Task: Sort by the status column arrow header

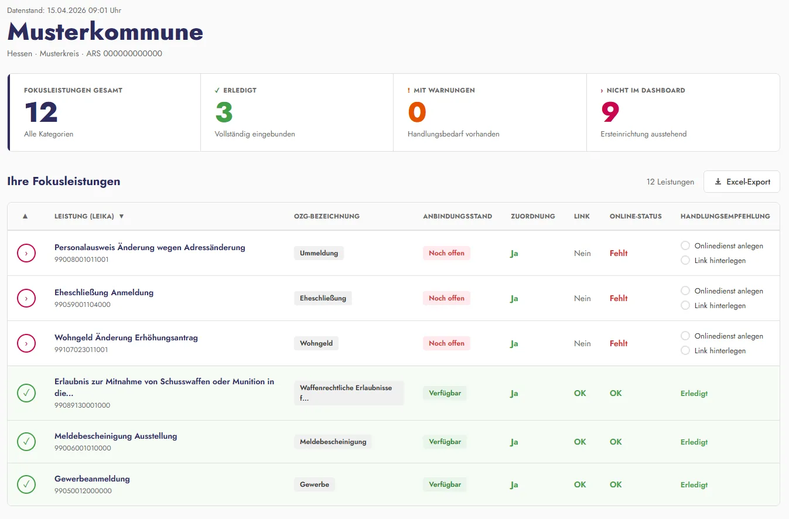Action: [25, 216]
